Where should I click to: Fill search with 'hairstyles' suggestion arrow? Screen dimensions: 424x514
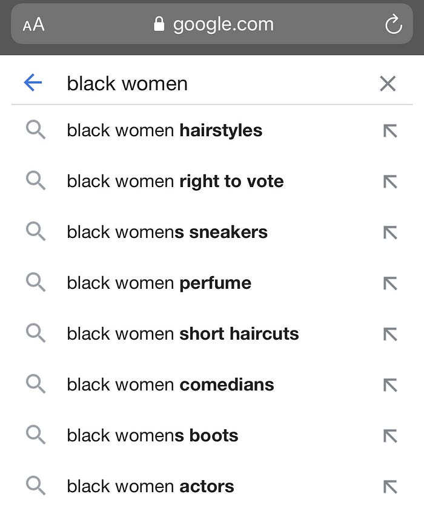click(x=390, y=131)
